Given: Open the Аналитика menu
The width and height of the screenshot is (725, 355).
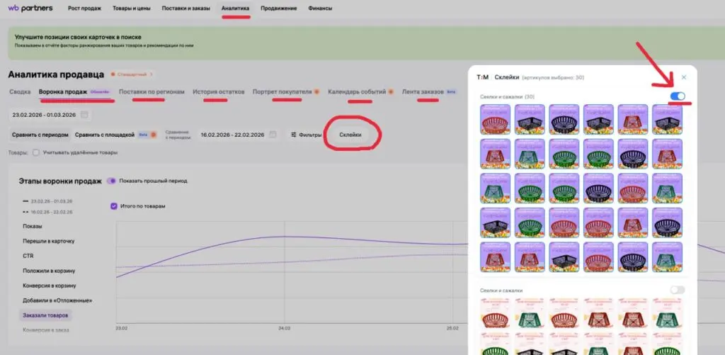Looking at the screenshot, I should click(x=235, y=9).
